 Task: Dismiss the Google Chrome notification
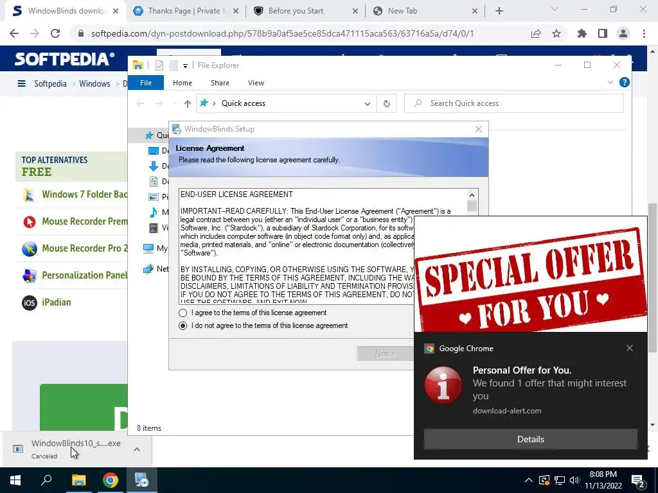click(630, 348)
